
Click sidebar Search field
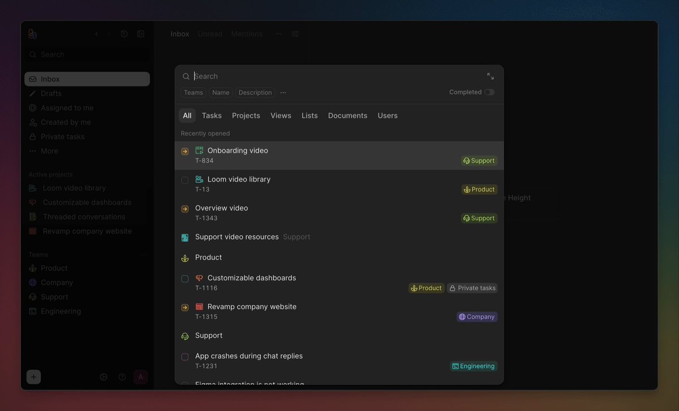click(87, 55)
